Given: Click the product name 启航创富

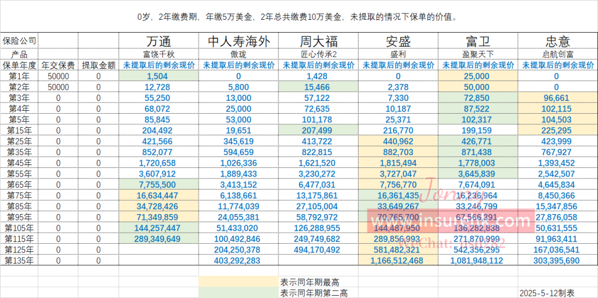Looking at the screenshot, I should pos(558,54).
